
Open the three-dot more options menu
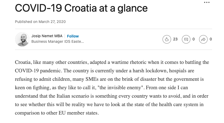click(x=207, y=2)
